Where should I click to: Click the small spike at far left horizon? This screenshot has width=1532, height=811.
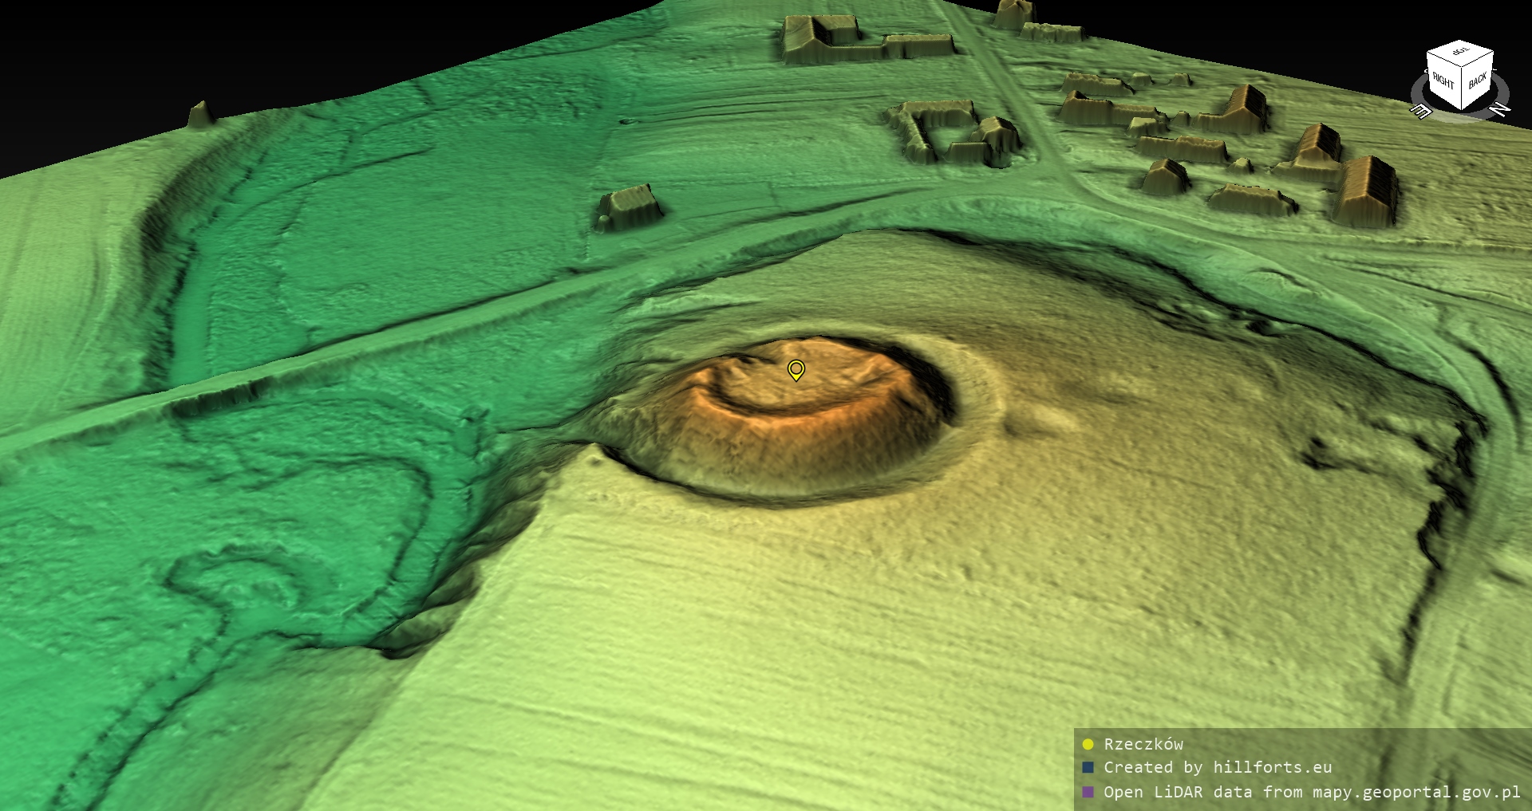pyautogui.click(x=199, y=114)
